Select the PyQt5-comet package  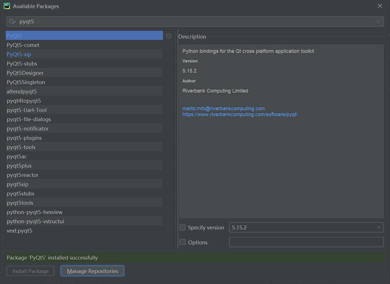click(84, 45)
